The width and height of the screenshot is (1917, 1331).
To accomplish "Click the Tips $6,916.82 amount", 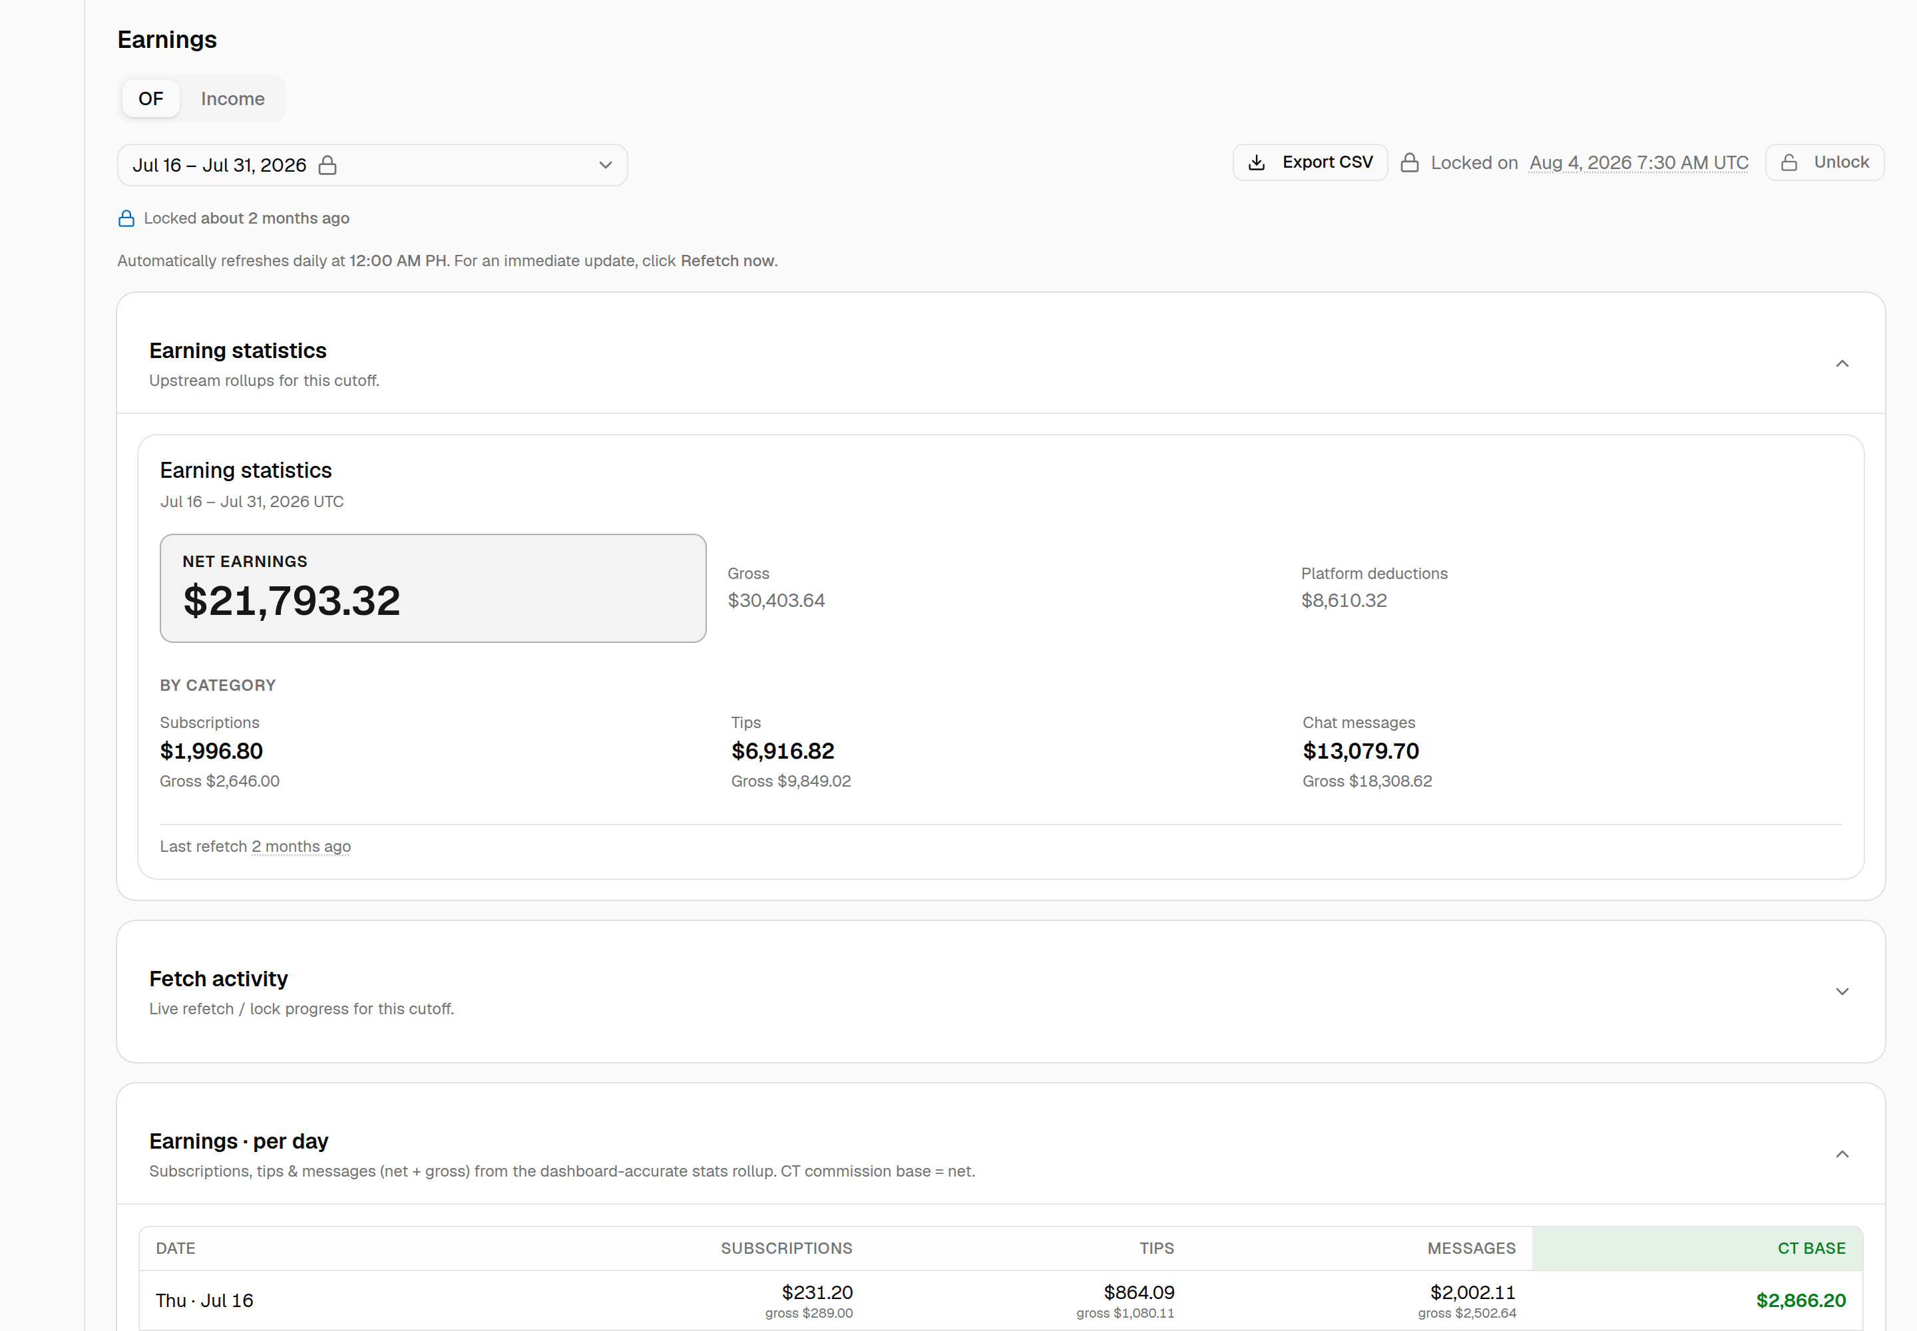I will pos(783,751).
